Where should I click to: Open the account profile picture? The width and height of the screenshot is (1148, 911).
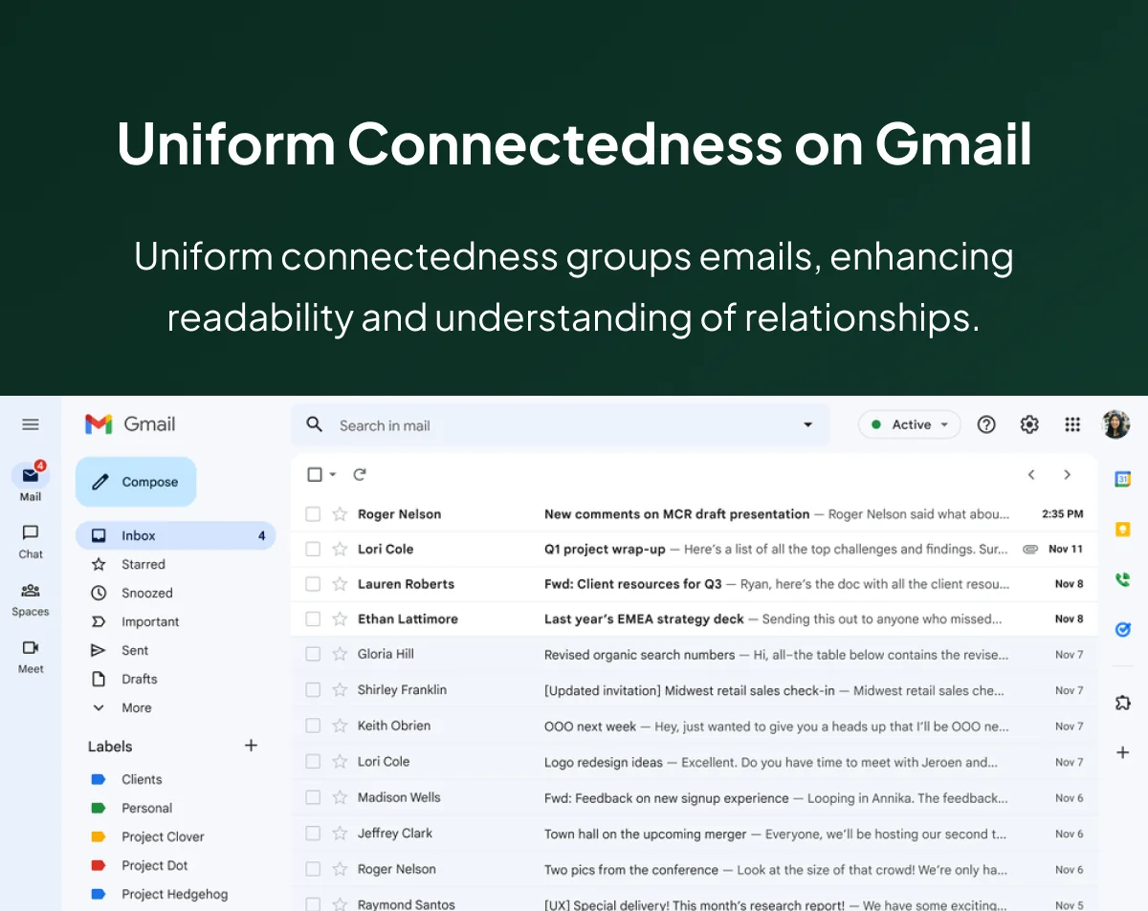click(1116, 424)
